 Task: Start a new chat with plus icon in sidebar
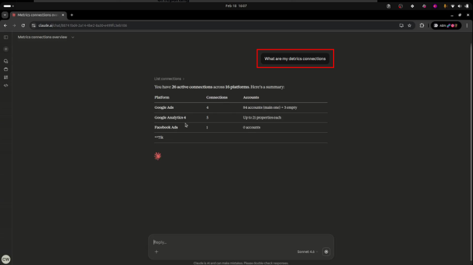(5, 49)
